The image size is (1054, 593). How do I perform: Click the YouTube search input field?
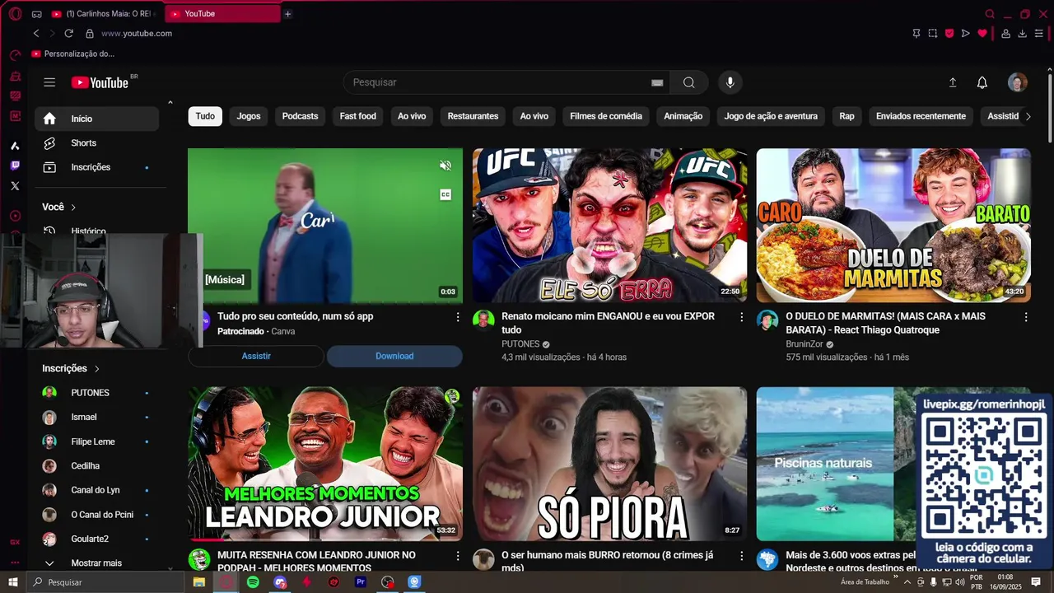click(498, 82)
